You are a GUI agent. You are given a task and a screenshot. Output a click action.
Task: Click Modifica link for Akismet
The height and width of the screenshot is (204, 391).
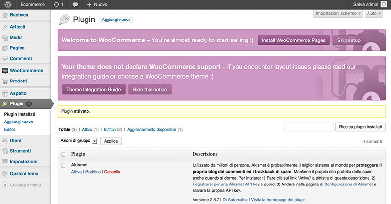pyautogui.click(x=93, y=172)
